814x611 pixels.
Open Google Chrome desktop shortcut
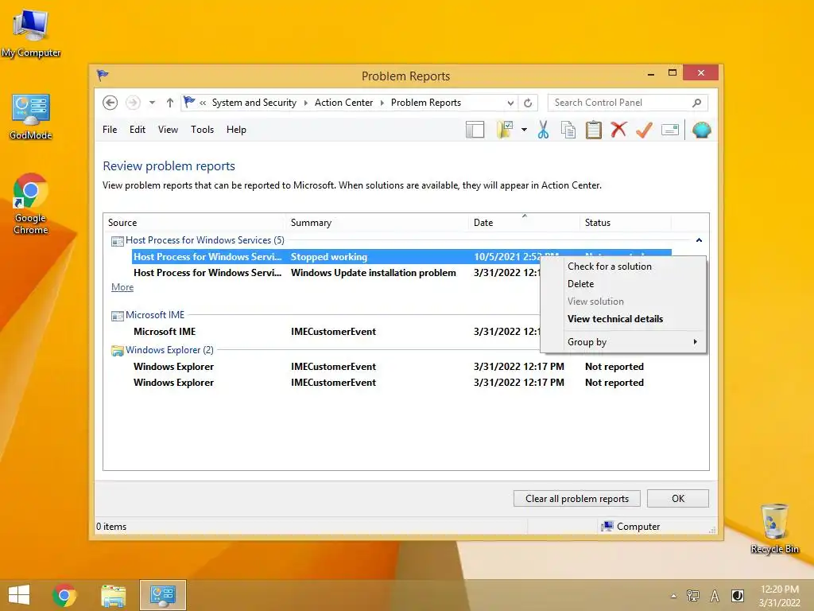pyautogui.click(x=31, y=204)
